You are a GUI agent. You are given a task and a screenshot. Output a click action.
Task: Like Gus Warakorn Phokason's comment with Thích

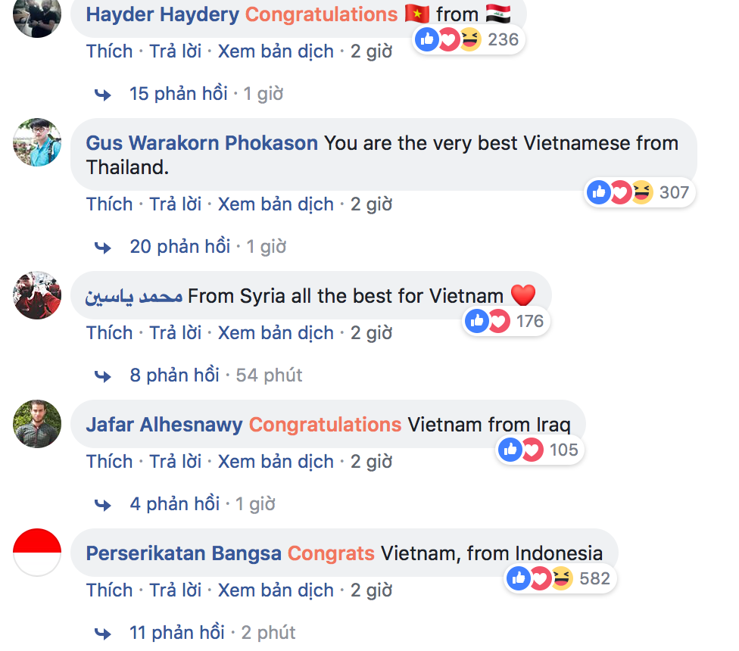[109, 204]
